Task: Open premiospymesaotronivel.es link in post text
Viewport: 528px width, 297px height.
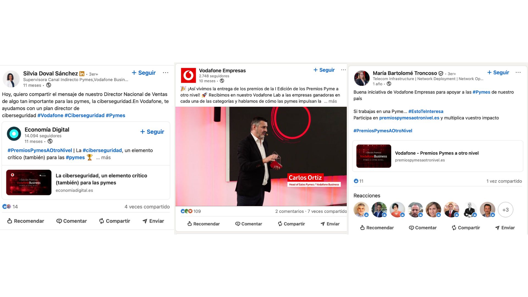Action: 409,118
